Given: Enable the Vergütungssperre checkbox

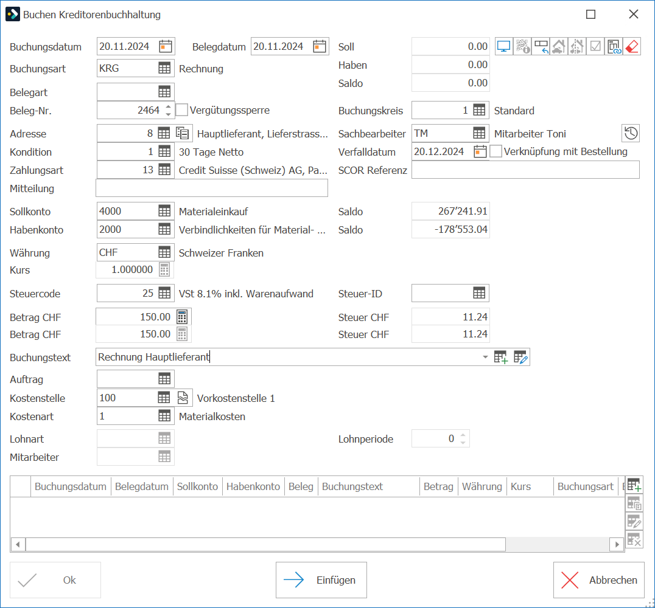Looking at the screenshot, I should point(182,110).
